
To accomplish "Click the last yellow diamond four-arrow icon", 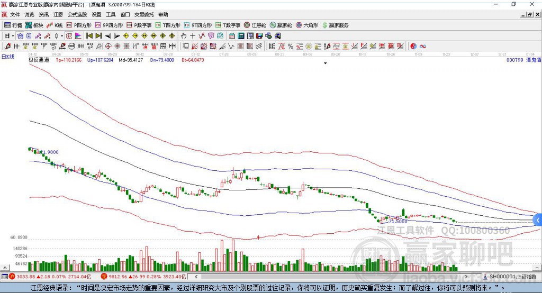I will [172, 36].
